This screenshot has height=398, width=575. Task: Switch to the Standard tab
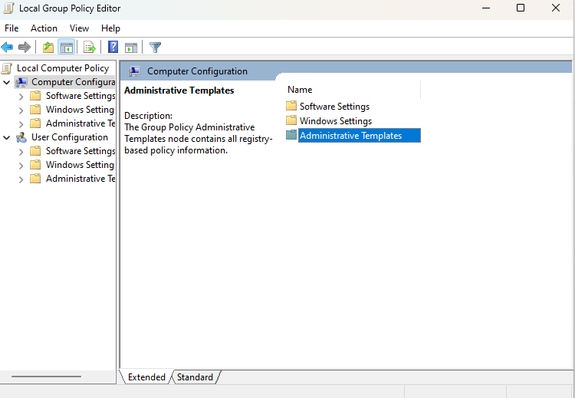click(195, 377)
